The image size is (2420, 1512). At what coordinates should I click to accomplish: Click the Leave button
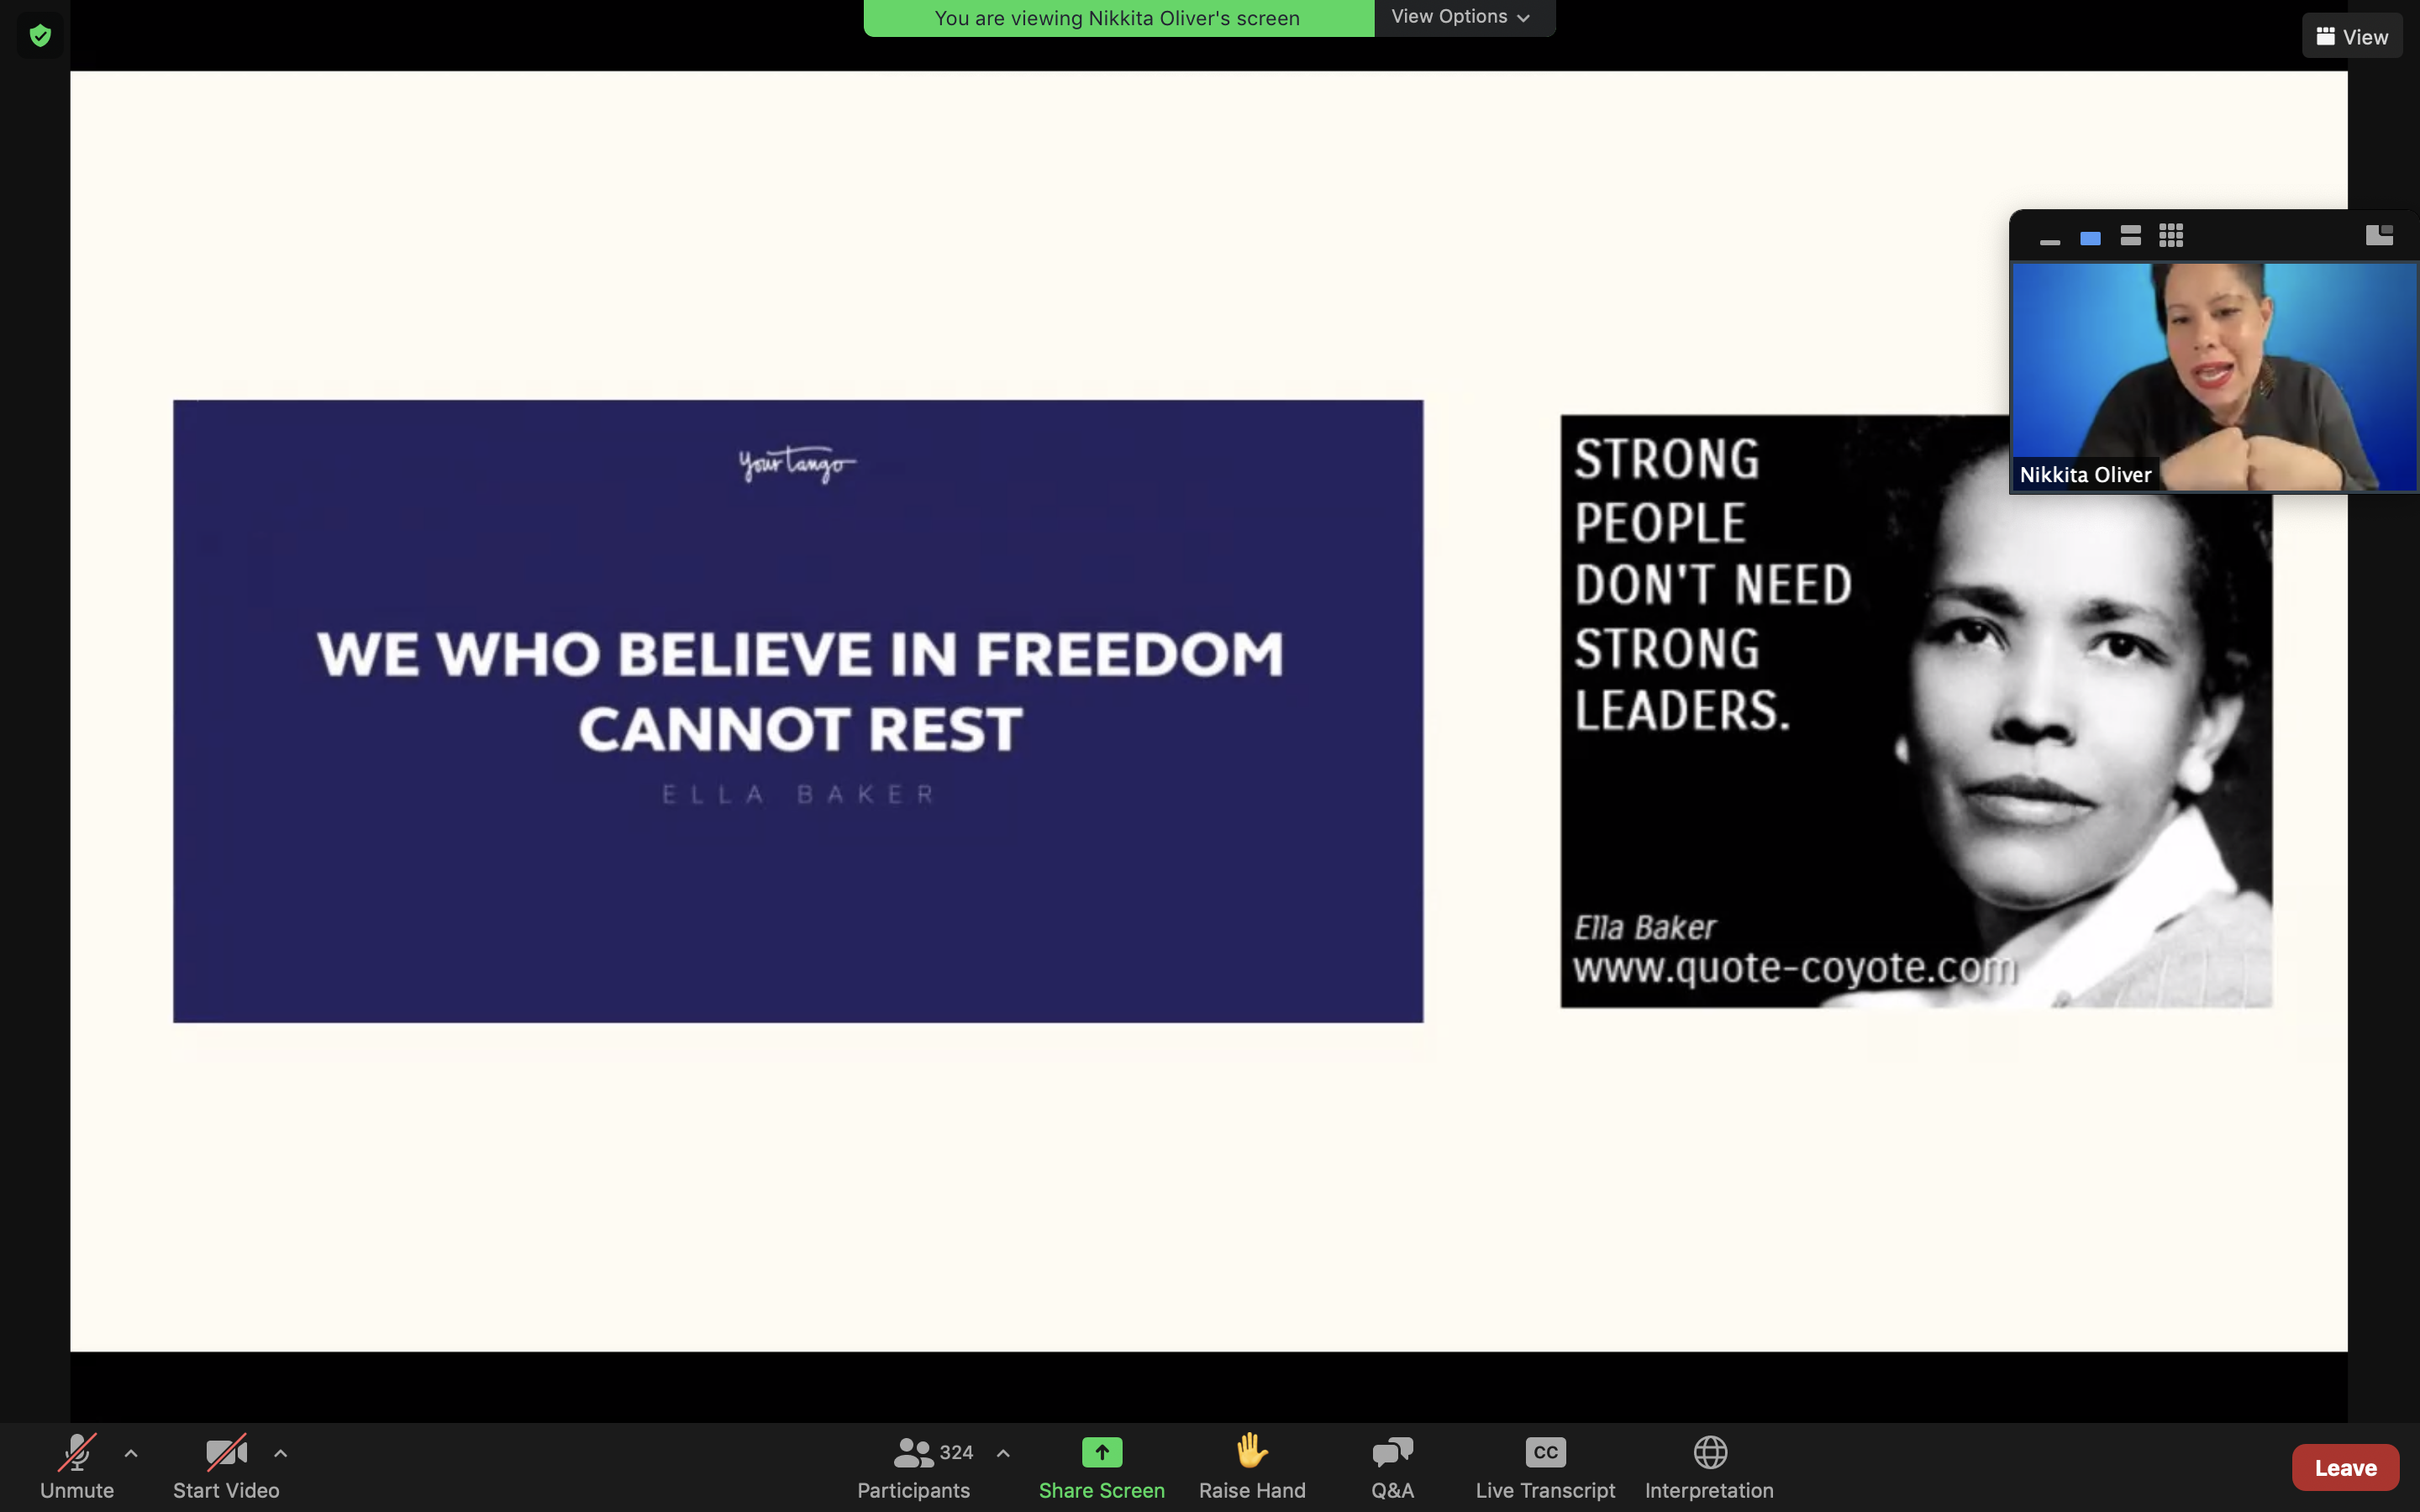[2344, 1466]
